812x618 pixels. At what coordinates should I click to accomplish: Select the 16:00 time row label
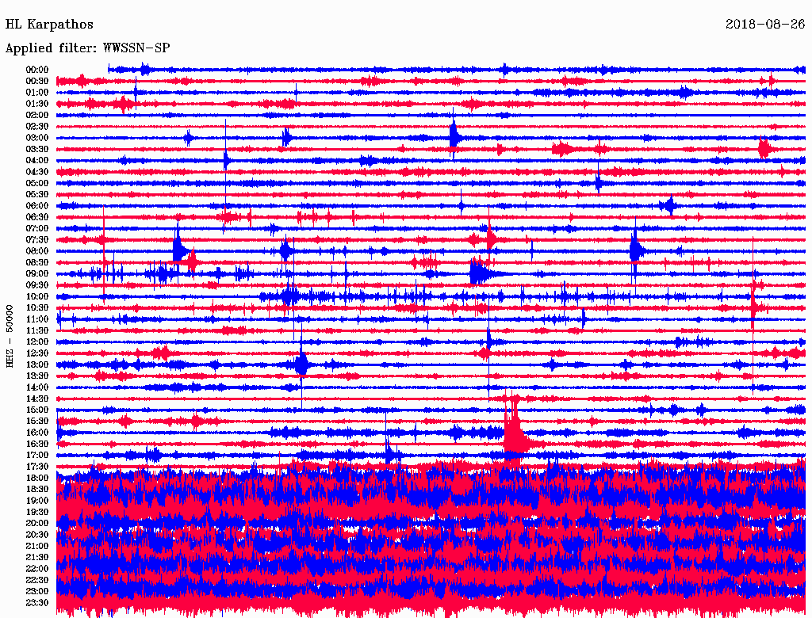pyautogui.click(x=37, y=433)
